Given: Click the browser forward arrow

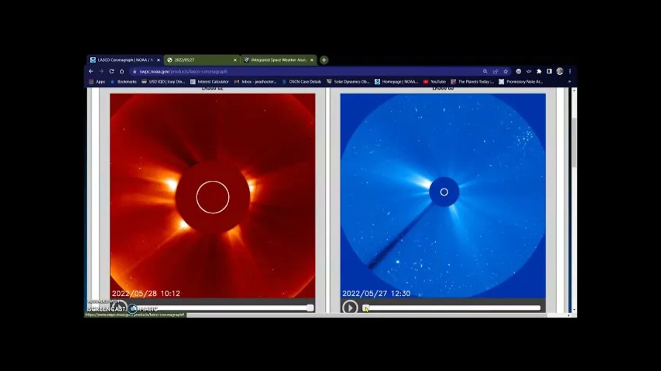Looking at the screenshot, I should [x=101, y=72].
